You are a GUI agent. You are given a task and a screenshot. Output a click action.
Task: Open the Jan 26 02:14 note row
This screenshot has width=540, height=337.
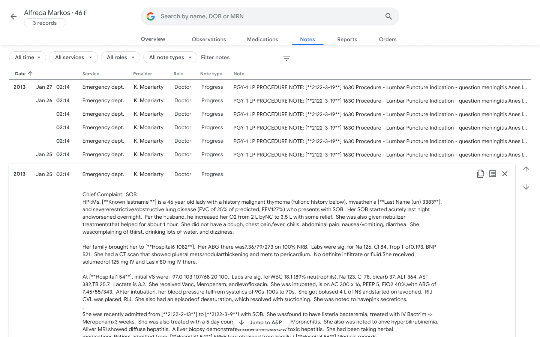pos(270,100)
